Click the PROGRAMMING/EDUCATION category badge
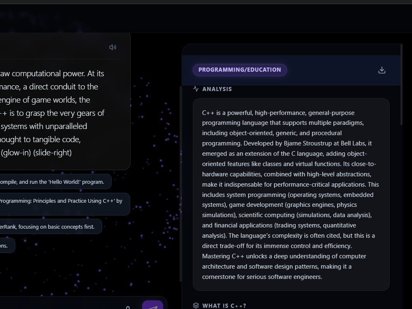The width and height of the screenshot is (412, 309). [x=240, y=70]
